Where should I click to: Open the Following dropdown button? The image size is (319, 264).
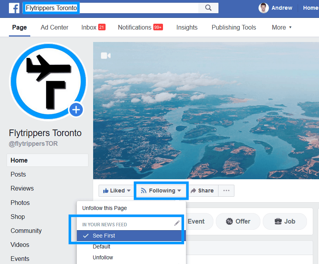pos(161,191)
